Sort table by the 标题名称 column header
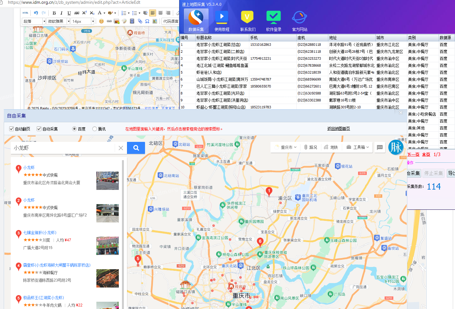This screenshot has width=455, height=309. (x=222, y=38)
